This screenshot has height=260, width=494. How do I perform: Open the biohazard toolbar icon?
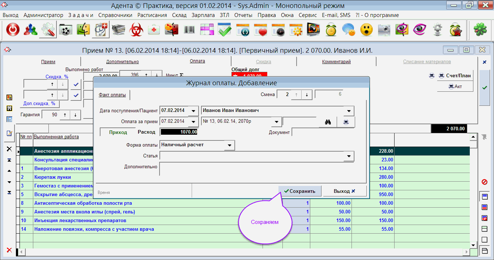coord(136,30)
